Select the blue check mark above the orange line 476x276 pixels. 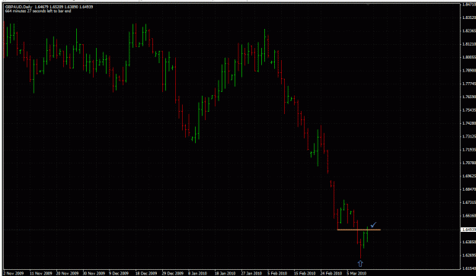373,225
